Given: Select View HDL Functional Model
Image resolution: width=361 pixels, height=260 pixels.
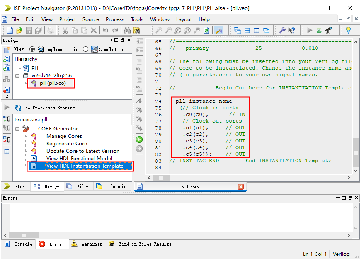Looking at the screenshot, I should [79, 159].
